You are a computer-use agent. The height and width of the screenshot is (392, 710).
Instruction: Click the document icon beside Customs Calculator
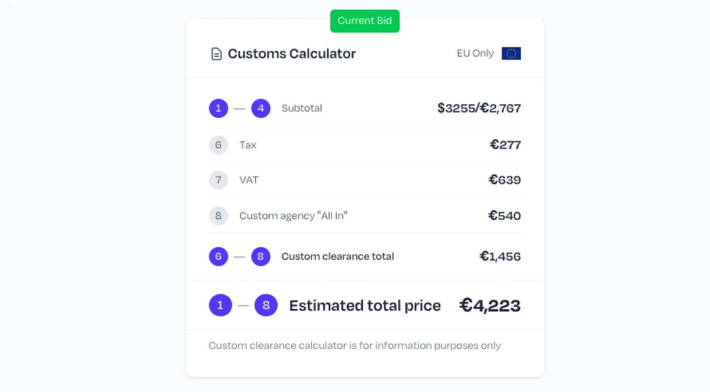(x=217, y=54)
